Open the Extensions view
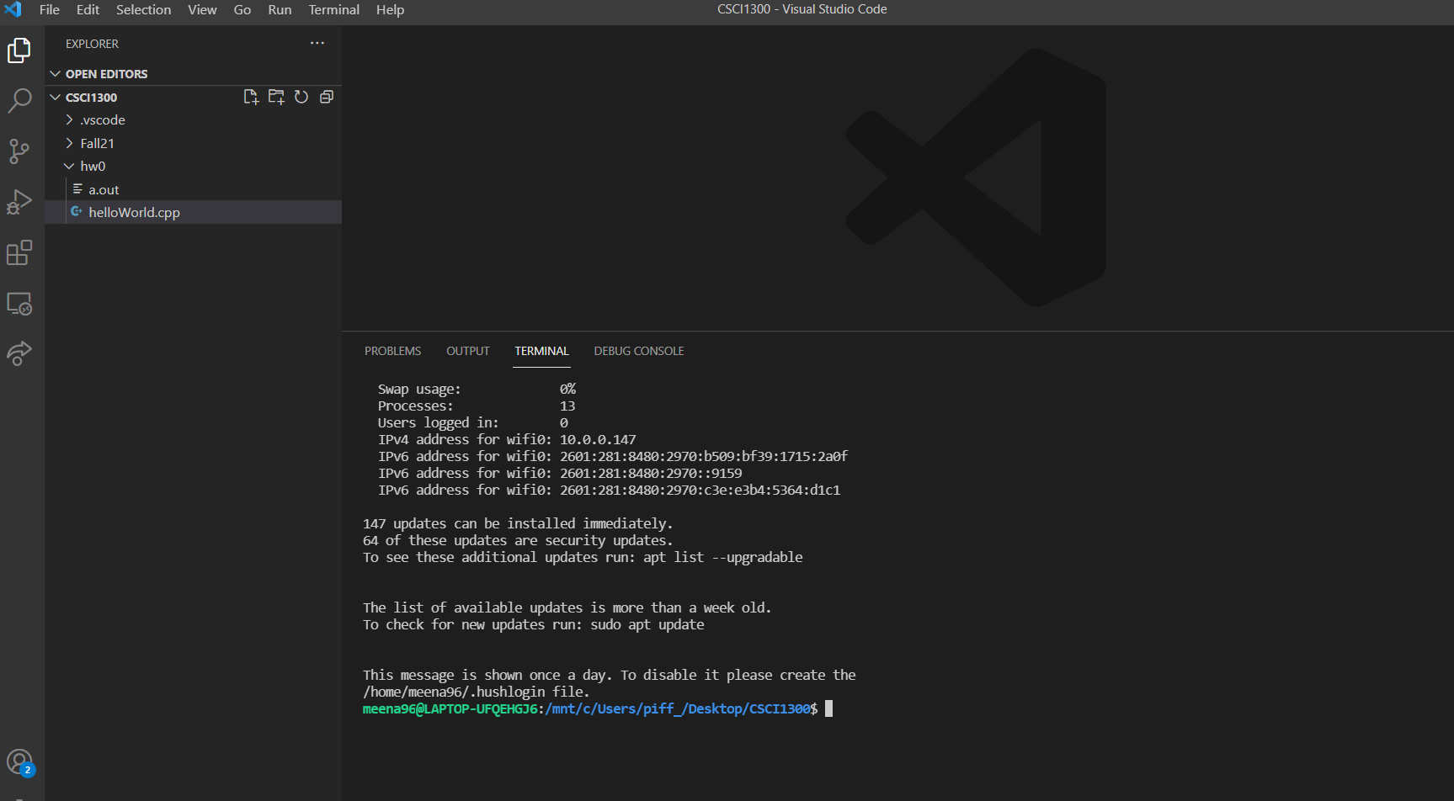This screenshot has height=801, width=1454. [19, 252]
